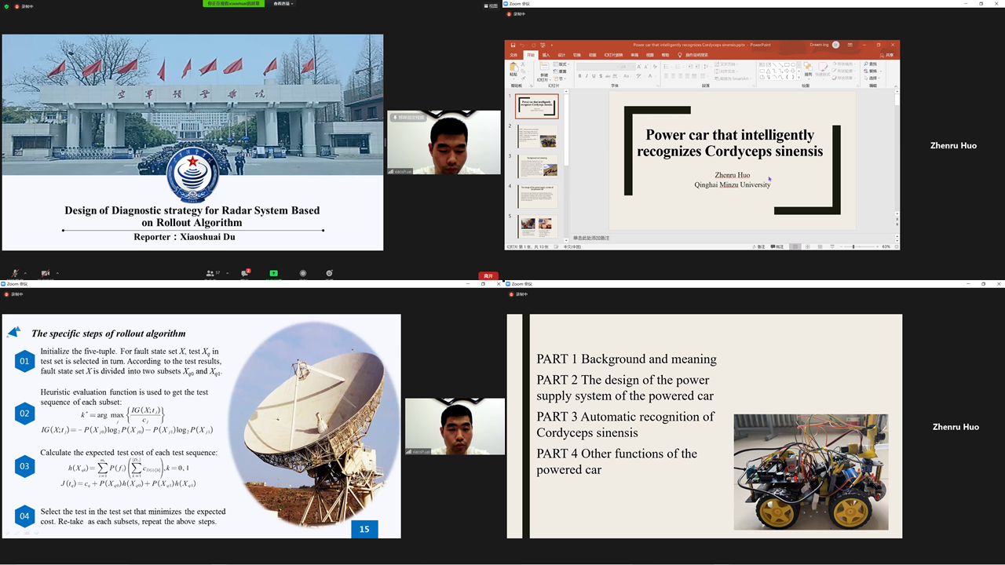
Task: Click the lower-right 'Zhenru Huo' participant name
Action: click(956, 427)
